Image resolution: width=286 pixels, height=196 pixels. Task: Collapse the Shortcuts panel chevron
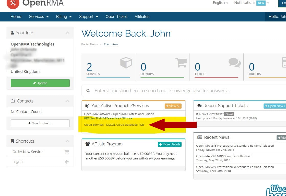[x=67, y=141]
